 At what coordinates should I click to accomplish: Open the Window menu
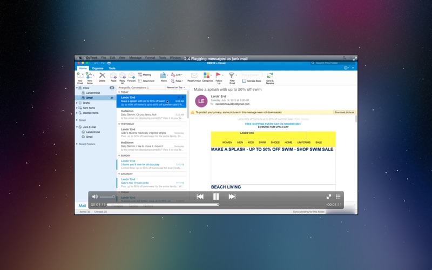tap(175, 58)
